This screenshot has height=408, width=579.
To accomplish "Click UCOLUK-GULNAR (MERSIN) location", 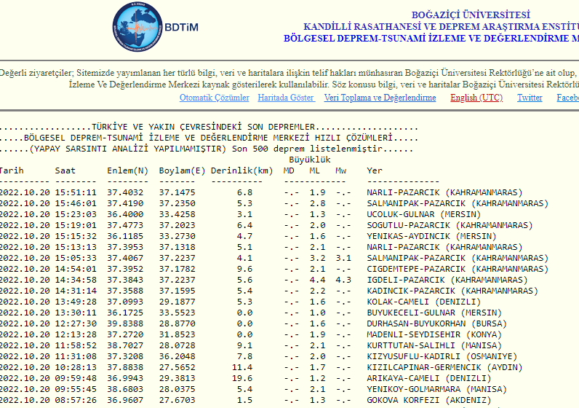I will [x=424, y=214].
